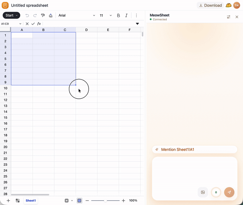Screen dimensions: 243x205
Task: Close the MeowSheet side panel
Action: (237, 17)
